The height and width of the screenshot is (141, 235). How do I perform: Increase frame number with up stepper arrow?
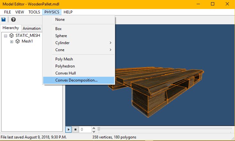(94, 128)
